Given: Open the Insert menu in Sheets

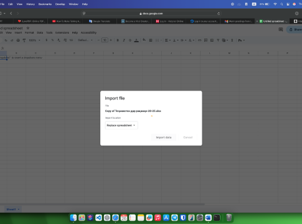Looking at the screenshot, I should 18,32.
